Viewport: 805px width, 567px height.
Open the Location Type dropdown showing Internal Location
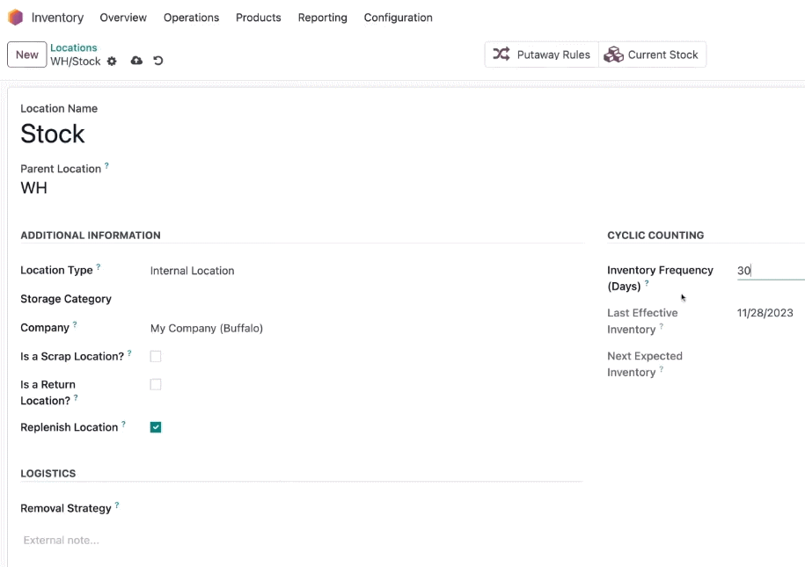click(365, 271)
